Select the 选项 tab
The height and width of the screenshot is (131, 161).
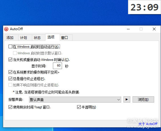click(x=51, y=37)
